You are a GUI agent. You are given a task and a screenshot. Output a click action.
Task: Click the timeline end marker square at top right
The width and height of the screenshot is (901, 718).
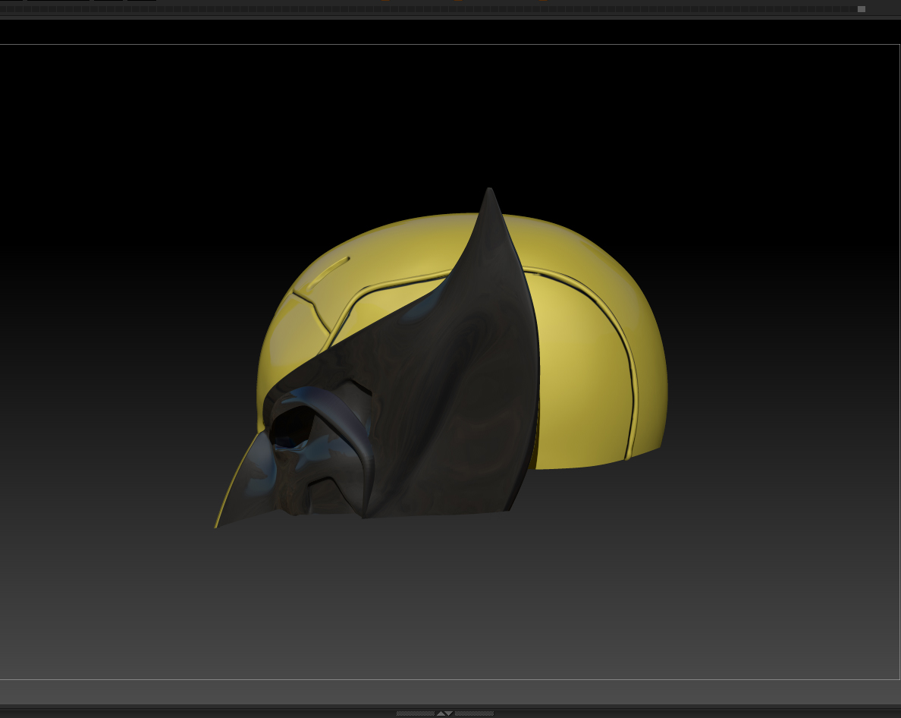tap(862, 8)
